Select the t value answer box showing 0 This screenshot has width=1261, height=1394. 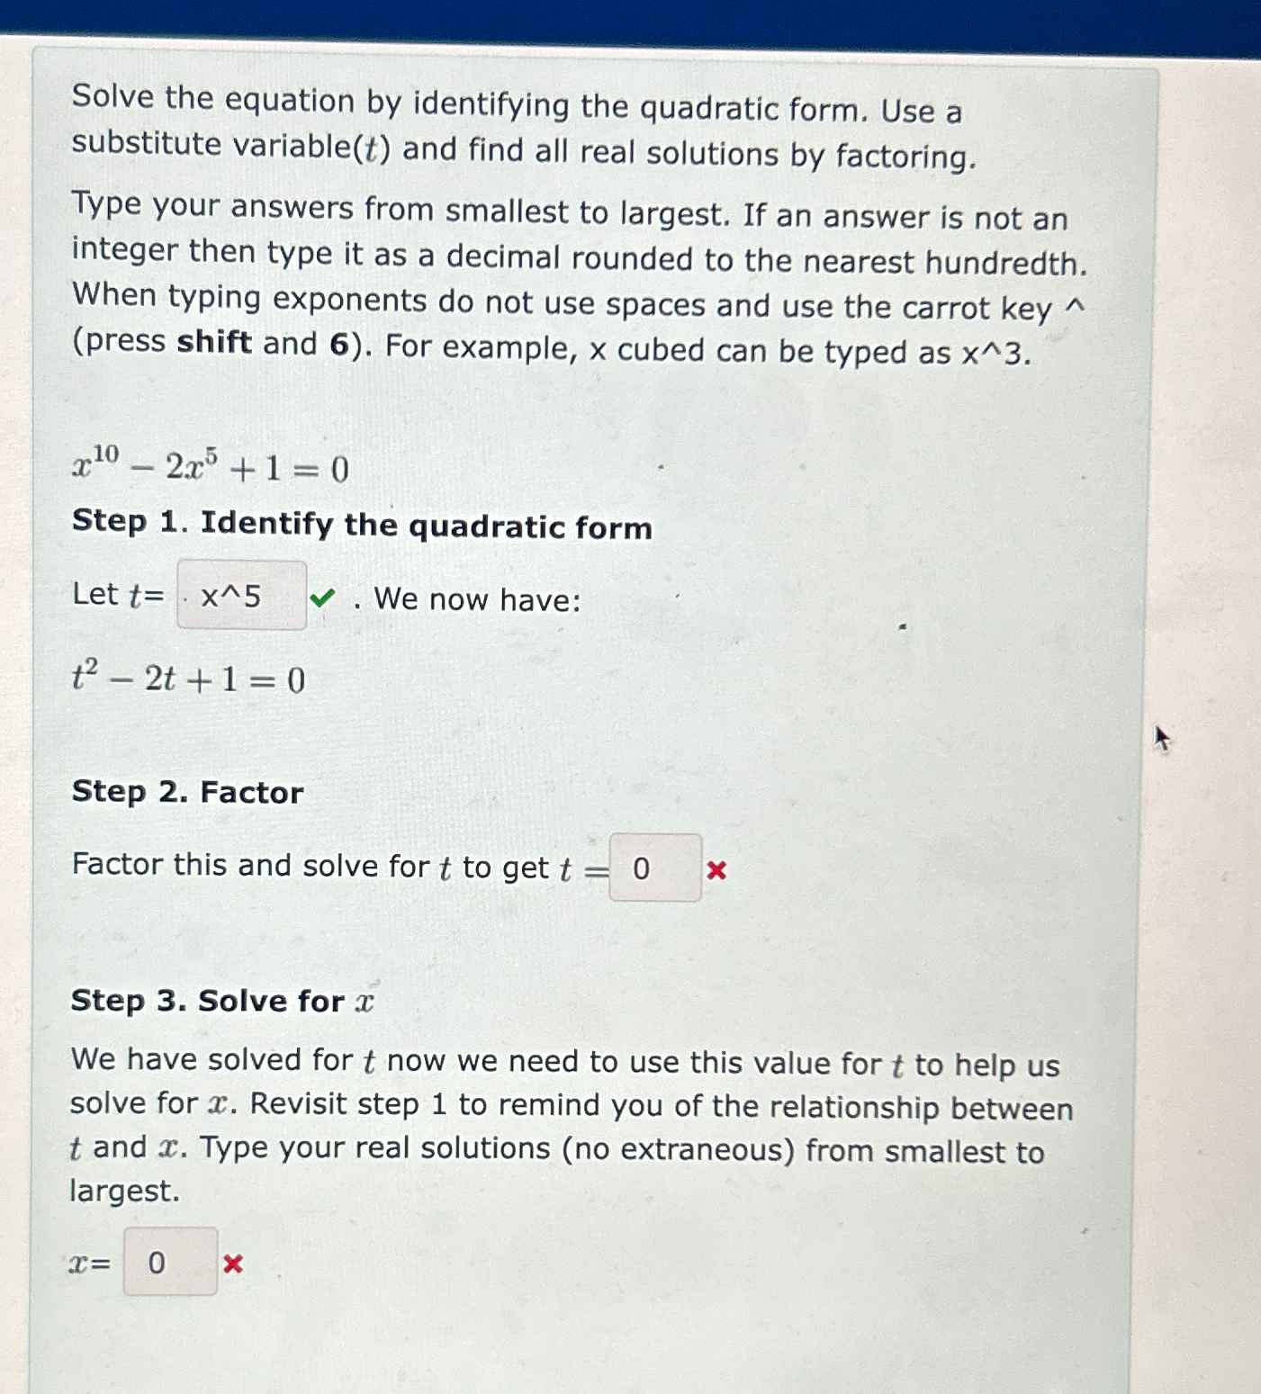[653, 868]
